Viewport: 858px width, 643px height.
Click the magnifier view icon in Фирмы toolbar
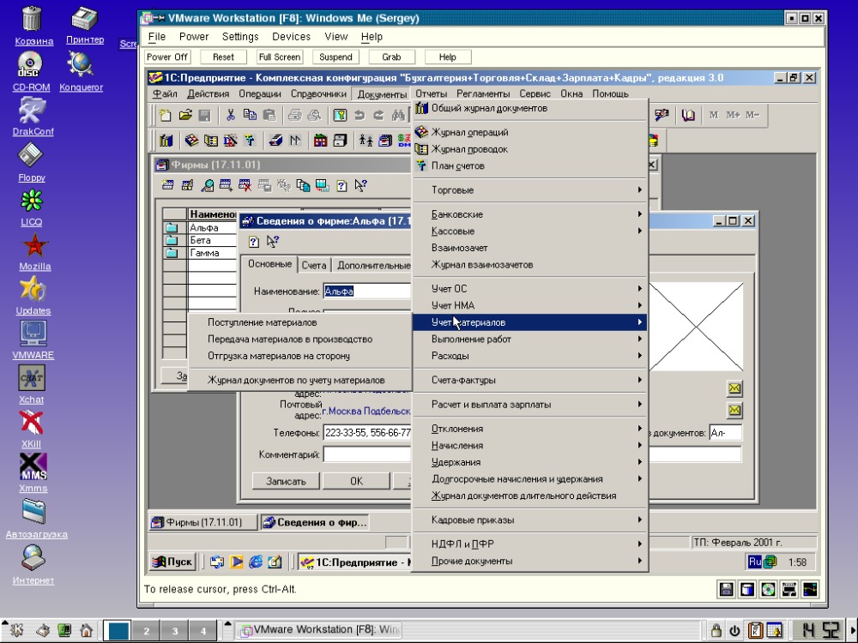207,185
